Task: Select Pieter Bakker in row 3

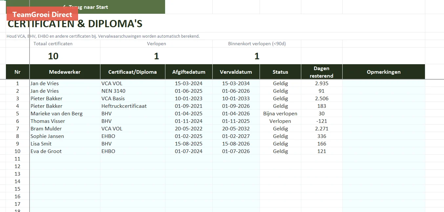Action: 65,98
